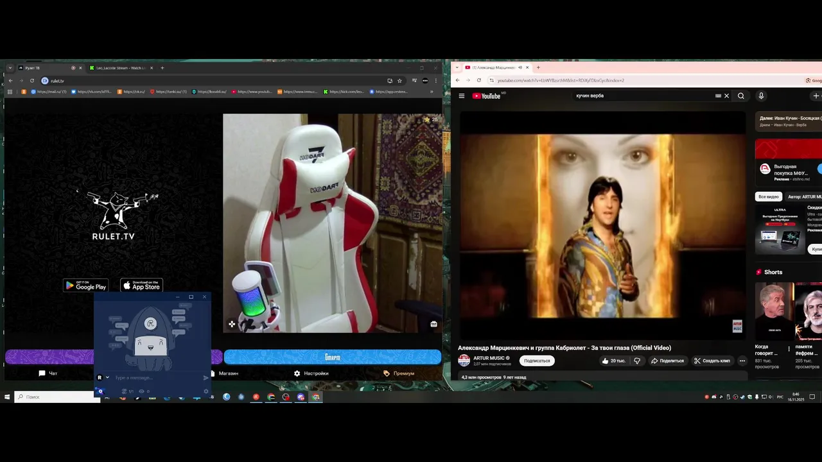
Task: Open the Чат tab in Rulet.tv
Action: 48,373
